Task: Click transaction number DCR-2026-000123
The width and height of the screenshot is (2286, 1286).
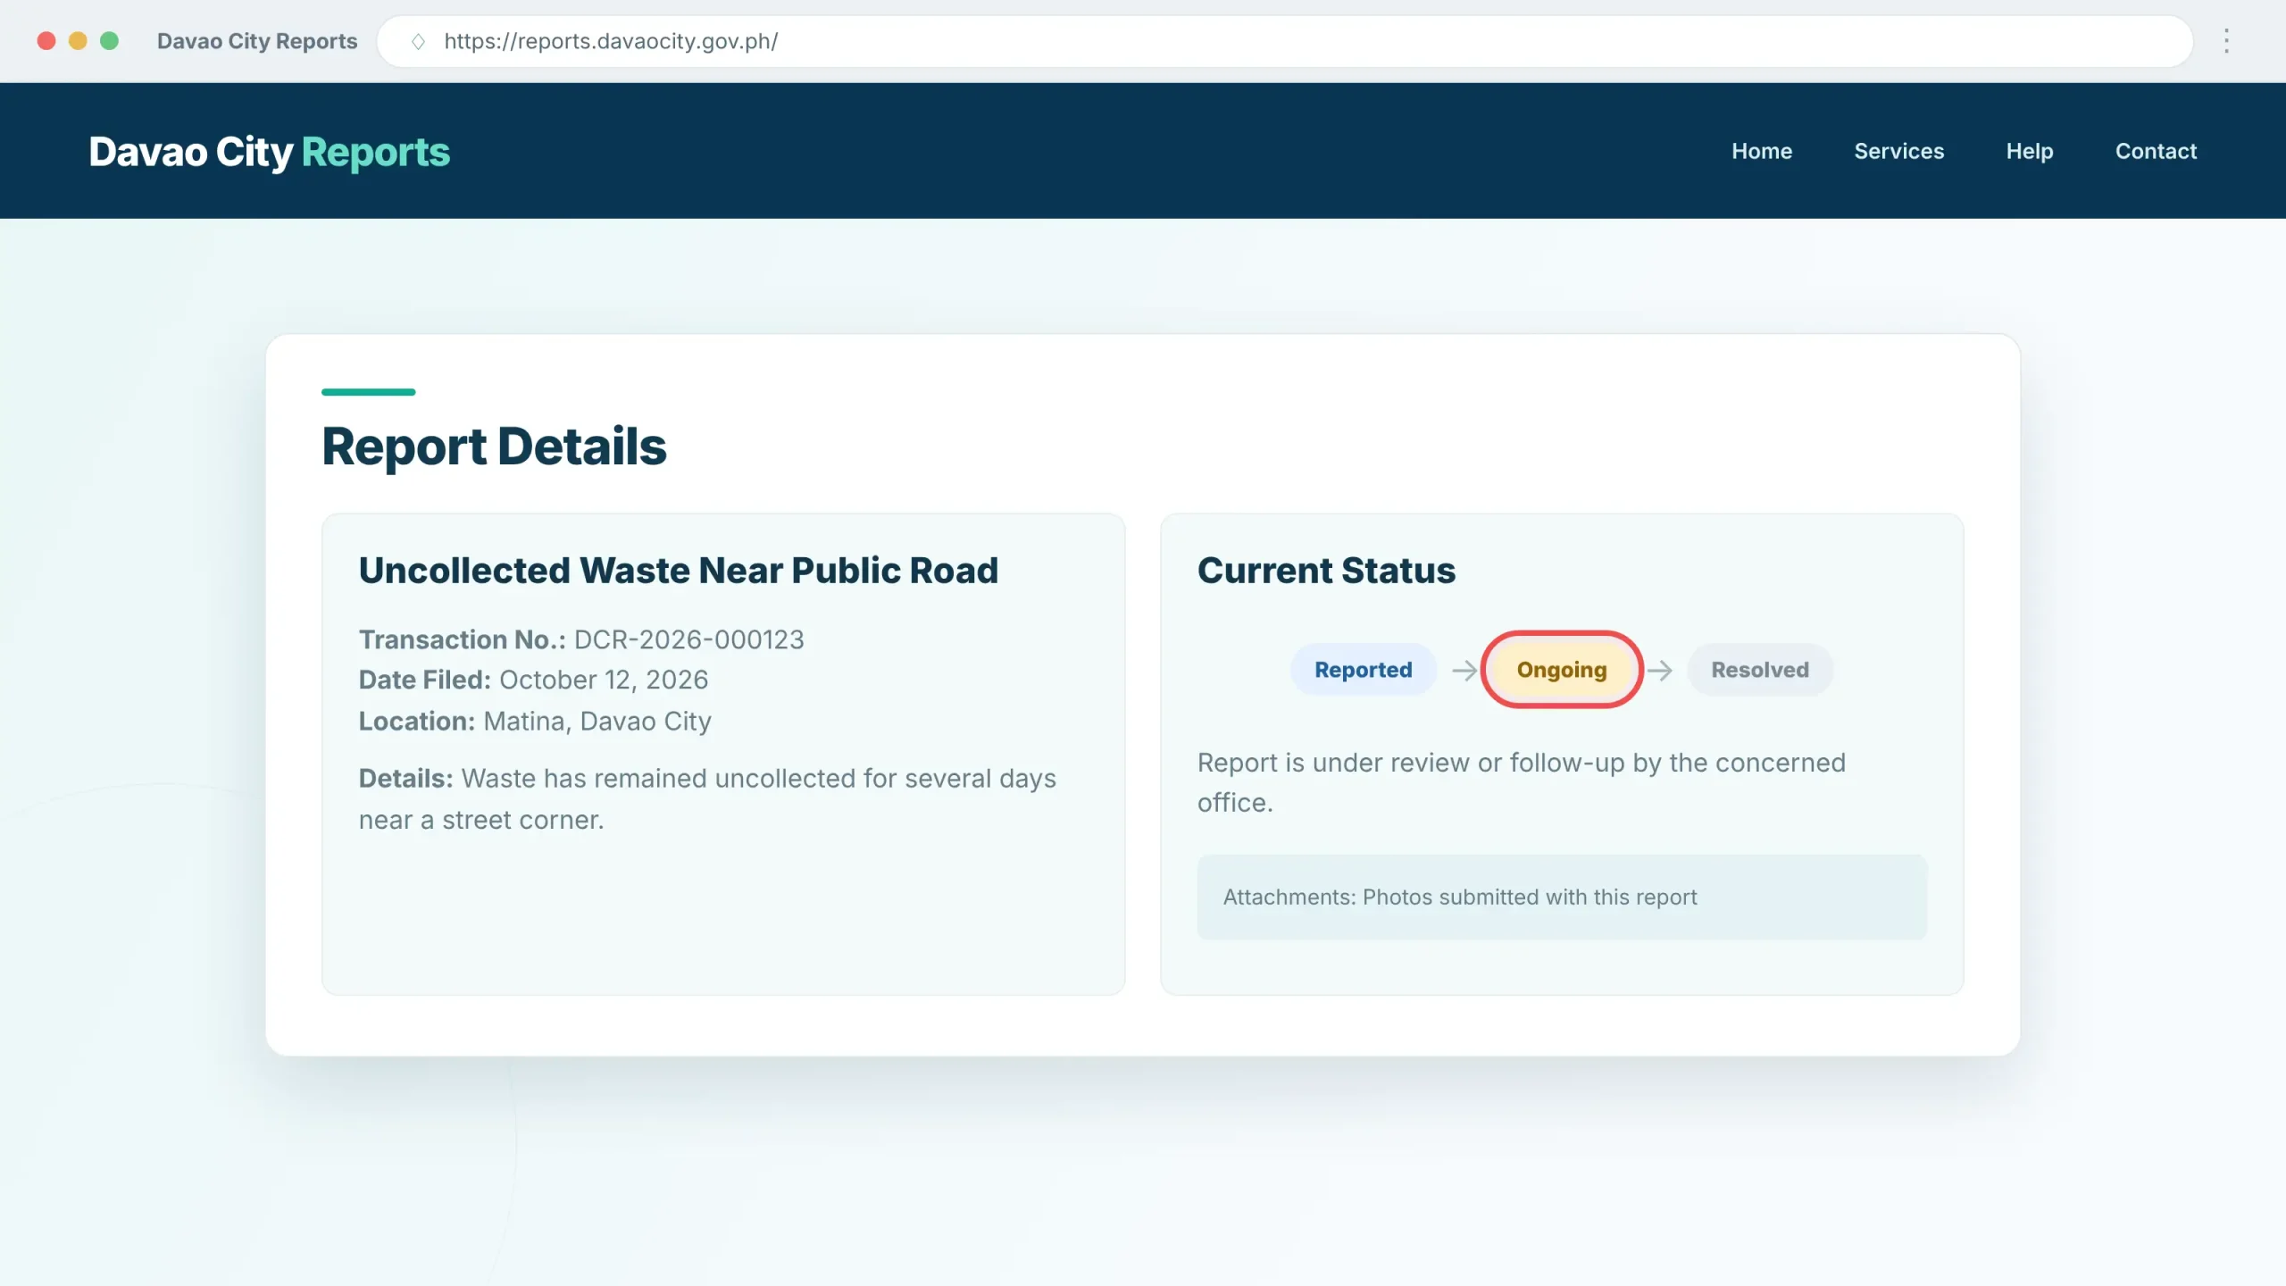Action: [688, 639]
